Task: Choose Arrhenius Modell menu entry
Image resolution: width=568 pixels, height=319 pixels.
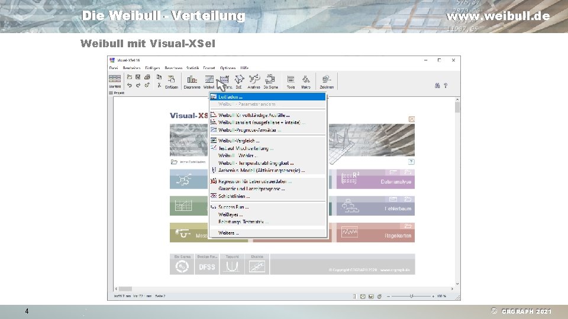Action: tap(267, 170)
